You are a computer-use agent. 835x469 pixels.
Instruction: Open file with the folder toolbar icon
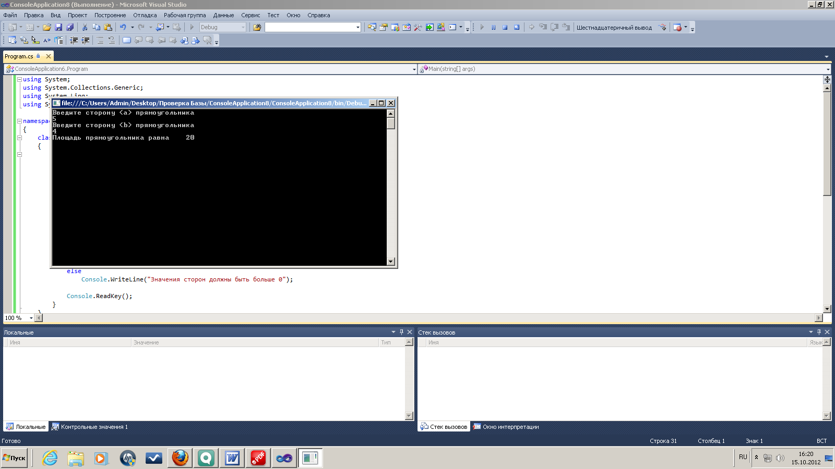click(47, 27)
